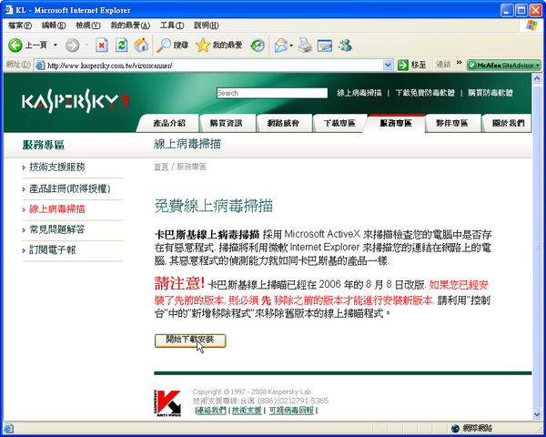Open the red 線上病毒掃描 sidebar item

57,209
